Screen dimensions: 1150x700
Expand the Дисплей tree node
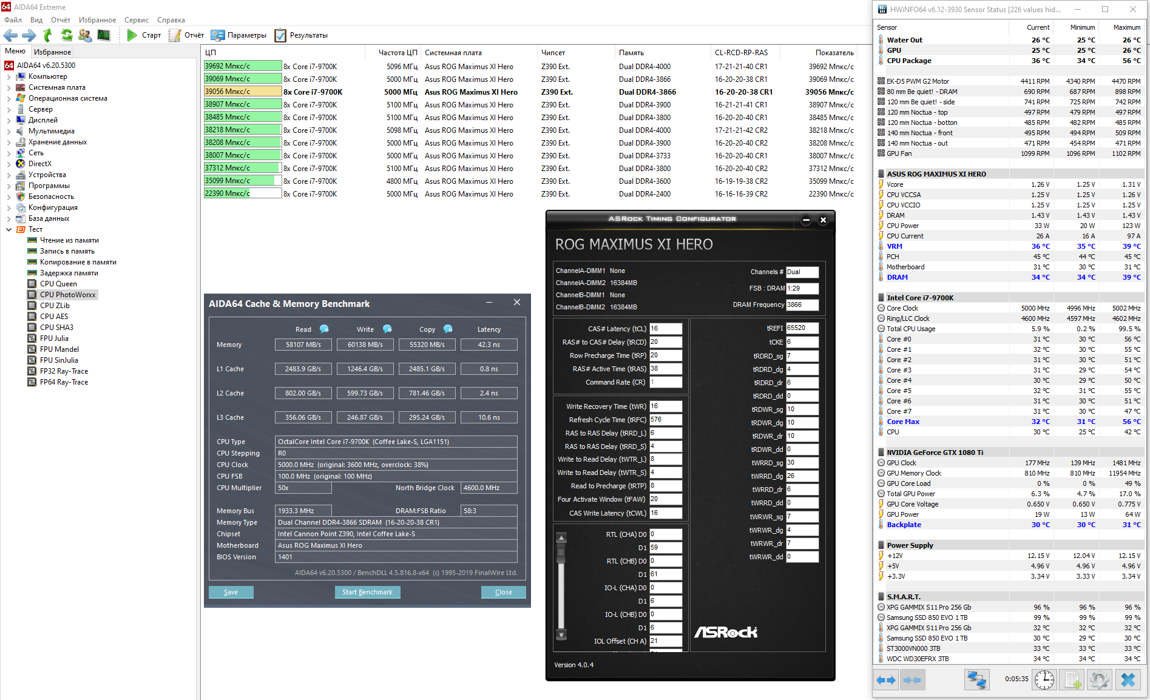tap(8, 121)
